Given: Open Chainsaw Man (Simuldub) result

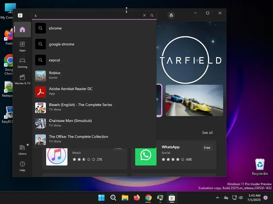Looking at the screenshot, I should coord(94,124).
